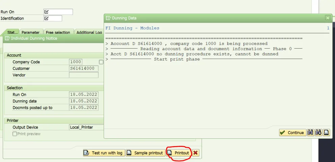Select the Output Device field Local_Printer

coord(86,127)
